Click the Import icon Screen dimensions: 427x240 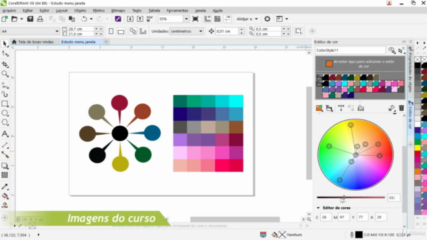[x=130, y=19]
